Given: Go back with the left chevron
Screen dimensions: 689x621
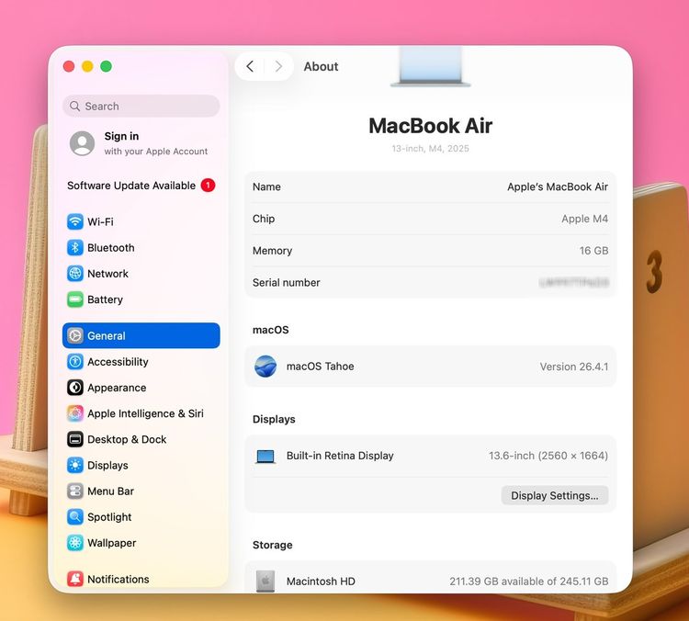Looking at the screenshot, I should click(x=250, y=66).
